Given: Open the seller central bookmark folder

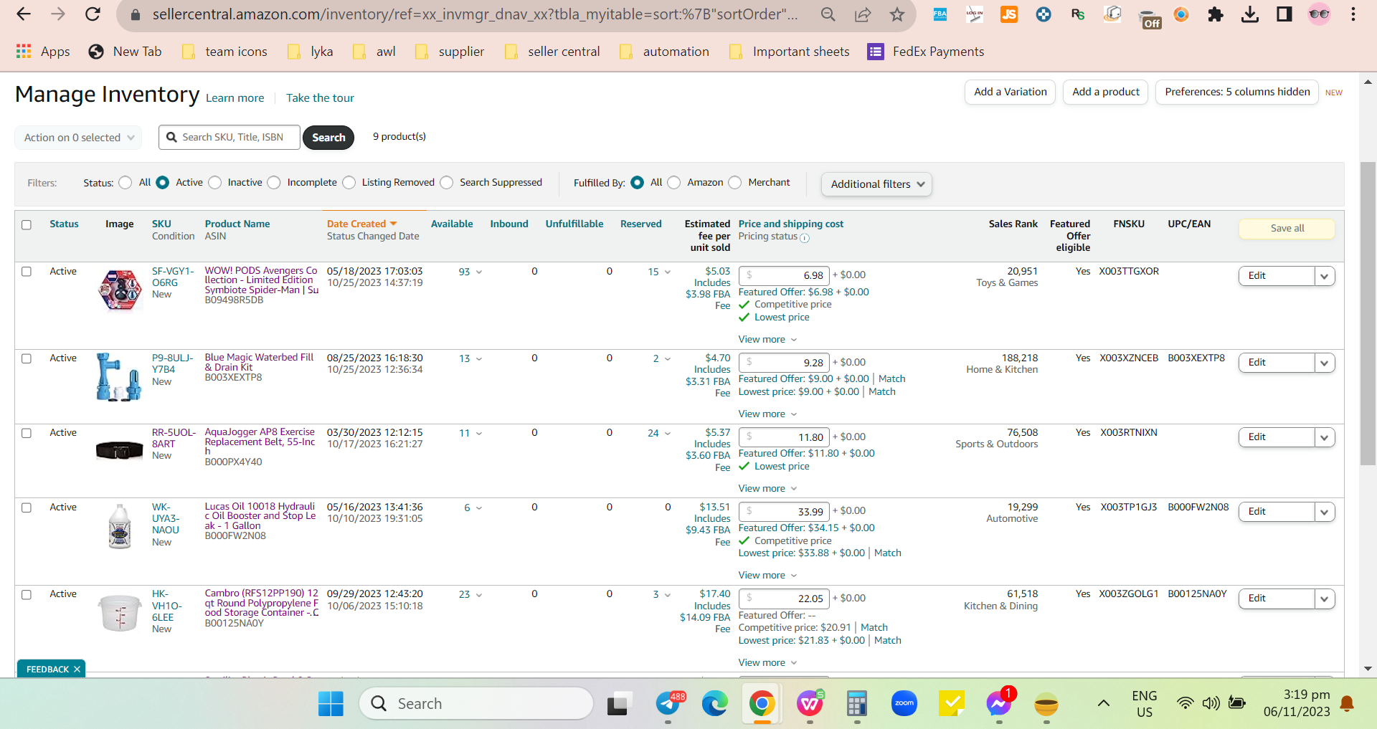Looking at the screenshot, I should 553,52.
